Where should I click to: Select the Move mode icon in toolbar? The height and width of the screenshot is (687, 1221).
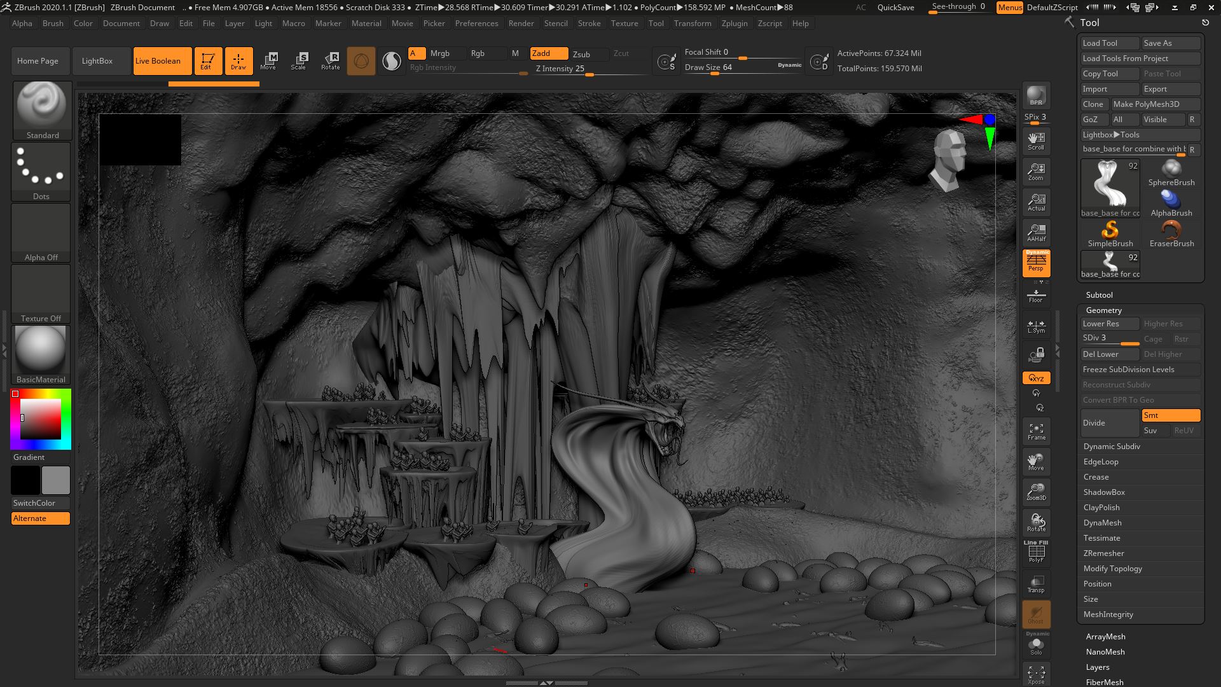pos(268,61)
